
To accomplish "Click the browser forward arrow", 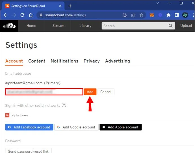I will [14, 15].
